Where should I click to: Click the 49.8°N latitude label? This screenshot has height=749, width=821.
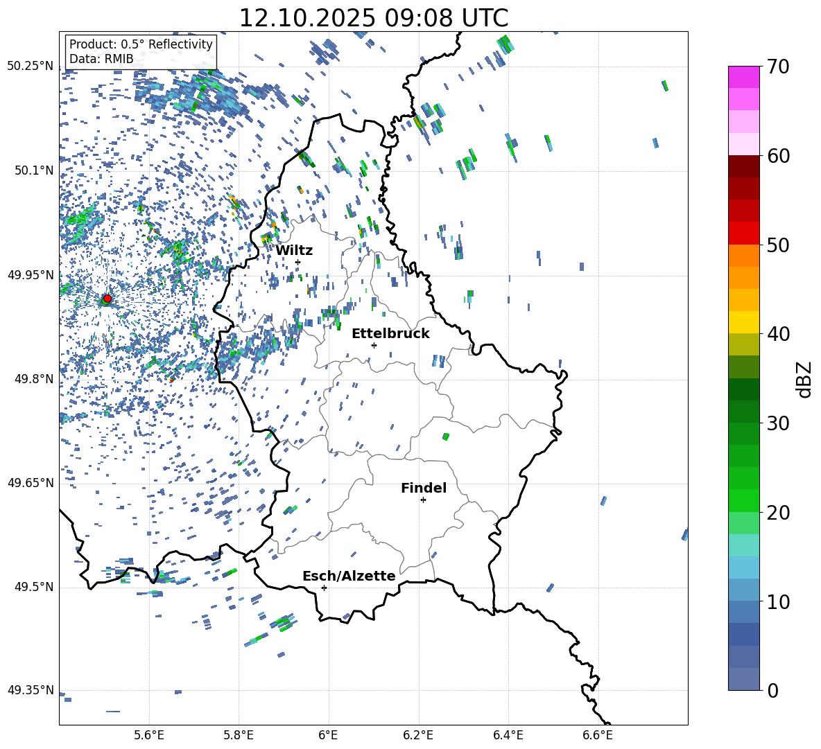click(33, 379)
